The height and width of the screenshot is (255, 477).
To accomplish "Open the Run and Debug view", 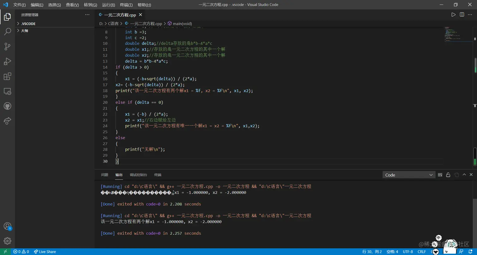I will point(7,61).
